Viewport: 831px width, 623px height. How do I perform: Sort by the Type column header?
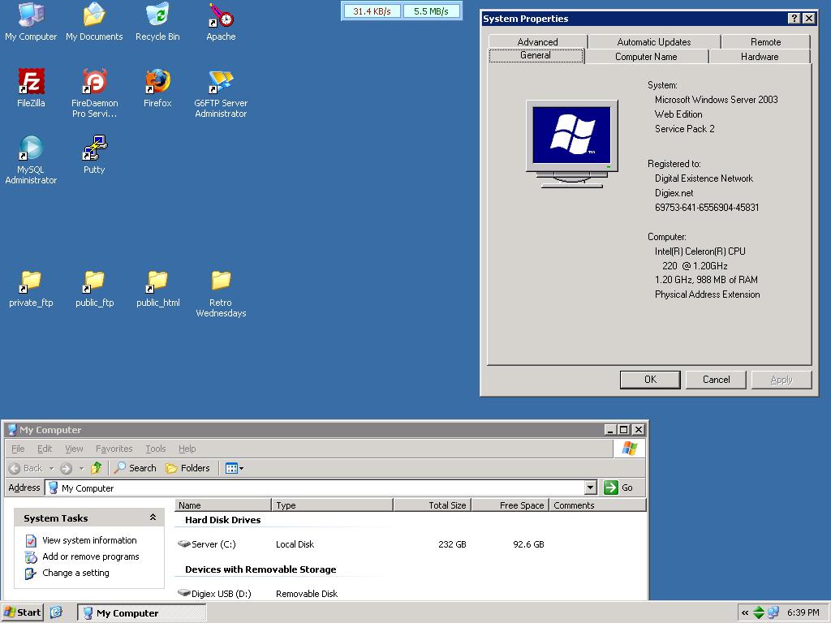[332, 505]
